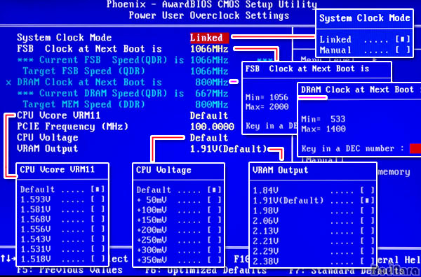Select +250mV in CPU Voltage list
Screen dimensions: 421x277
[x=179, y=240]
